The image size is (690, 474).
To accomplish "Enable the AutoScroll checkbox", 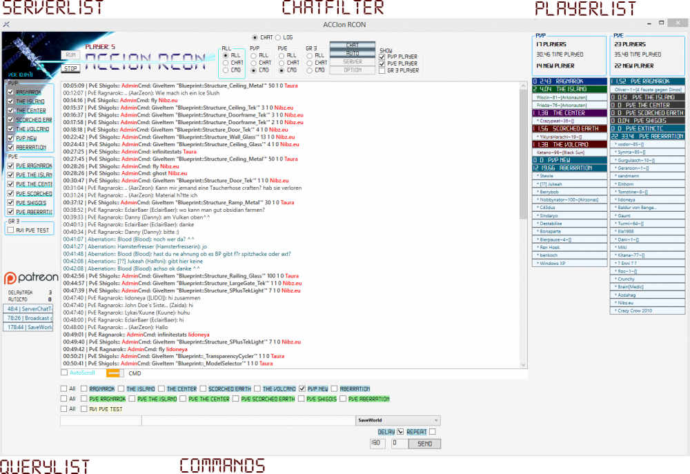I will tap(64, 373).
